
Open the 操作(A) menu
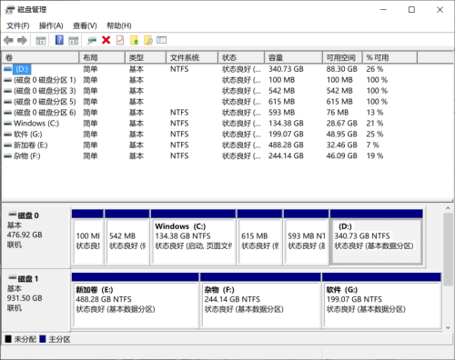tap(51, 25)
